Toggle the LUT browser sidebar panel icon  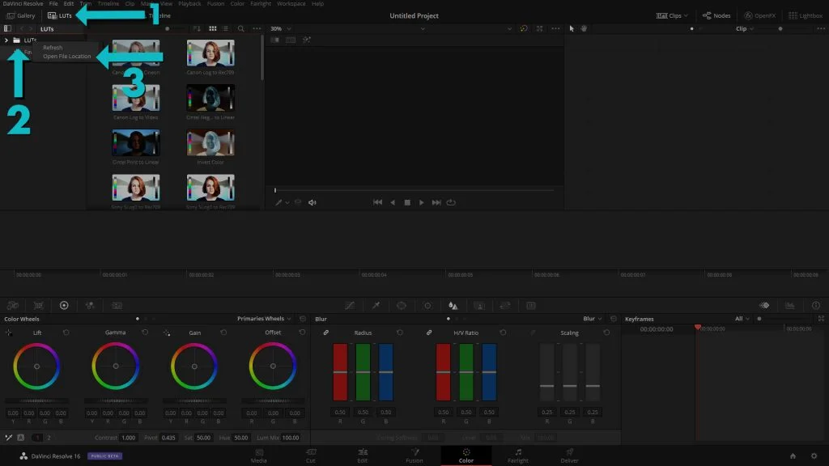7,29
